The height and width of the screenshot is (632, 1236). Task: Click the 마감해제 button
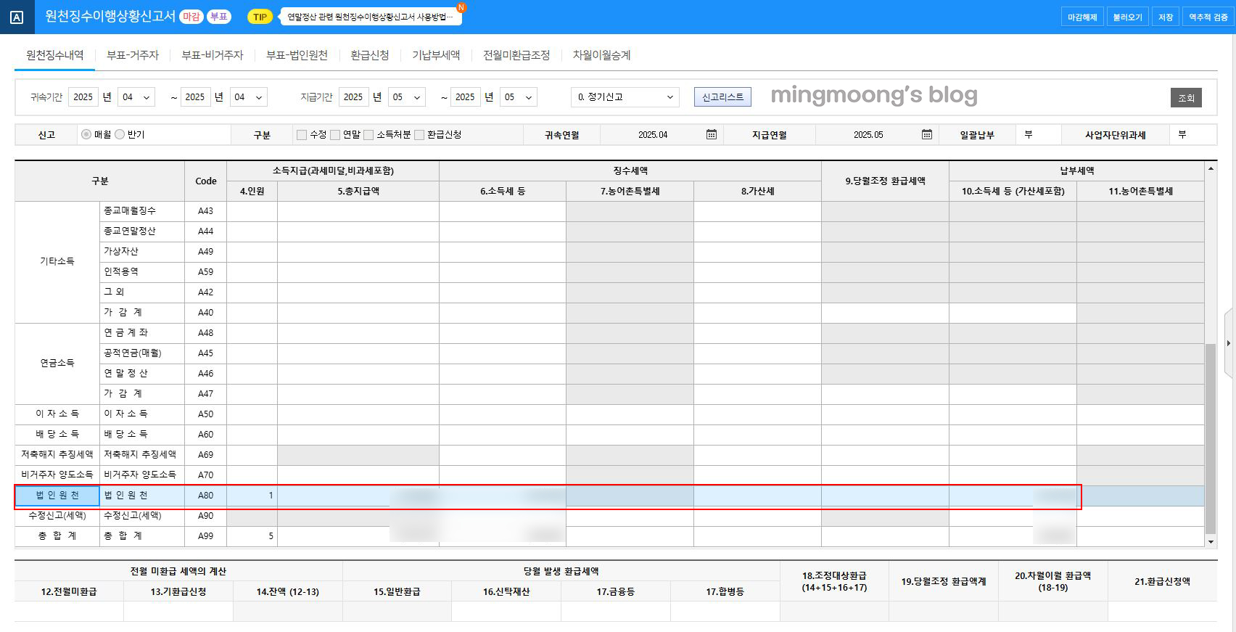1082,17
